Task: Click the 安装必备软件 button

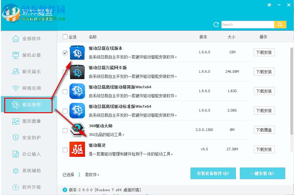Action: [213, 173]
